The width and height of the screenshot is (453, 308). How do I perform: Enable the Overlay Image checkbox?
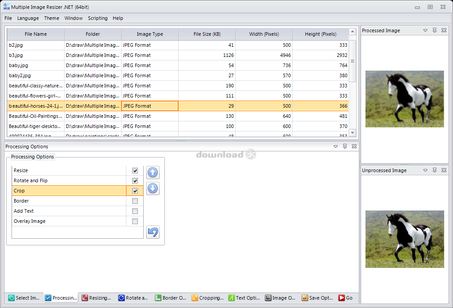click(x=135, y=221)
